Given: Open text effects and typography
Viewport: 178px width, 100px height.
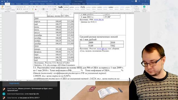Looking at the screenshot, I should click(x=30, y=9).
